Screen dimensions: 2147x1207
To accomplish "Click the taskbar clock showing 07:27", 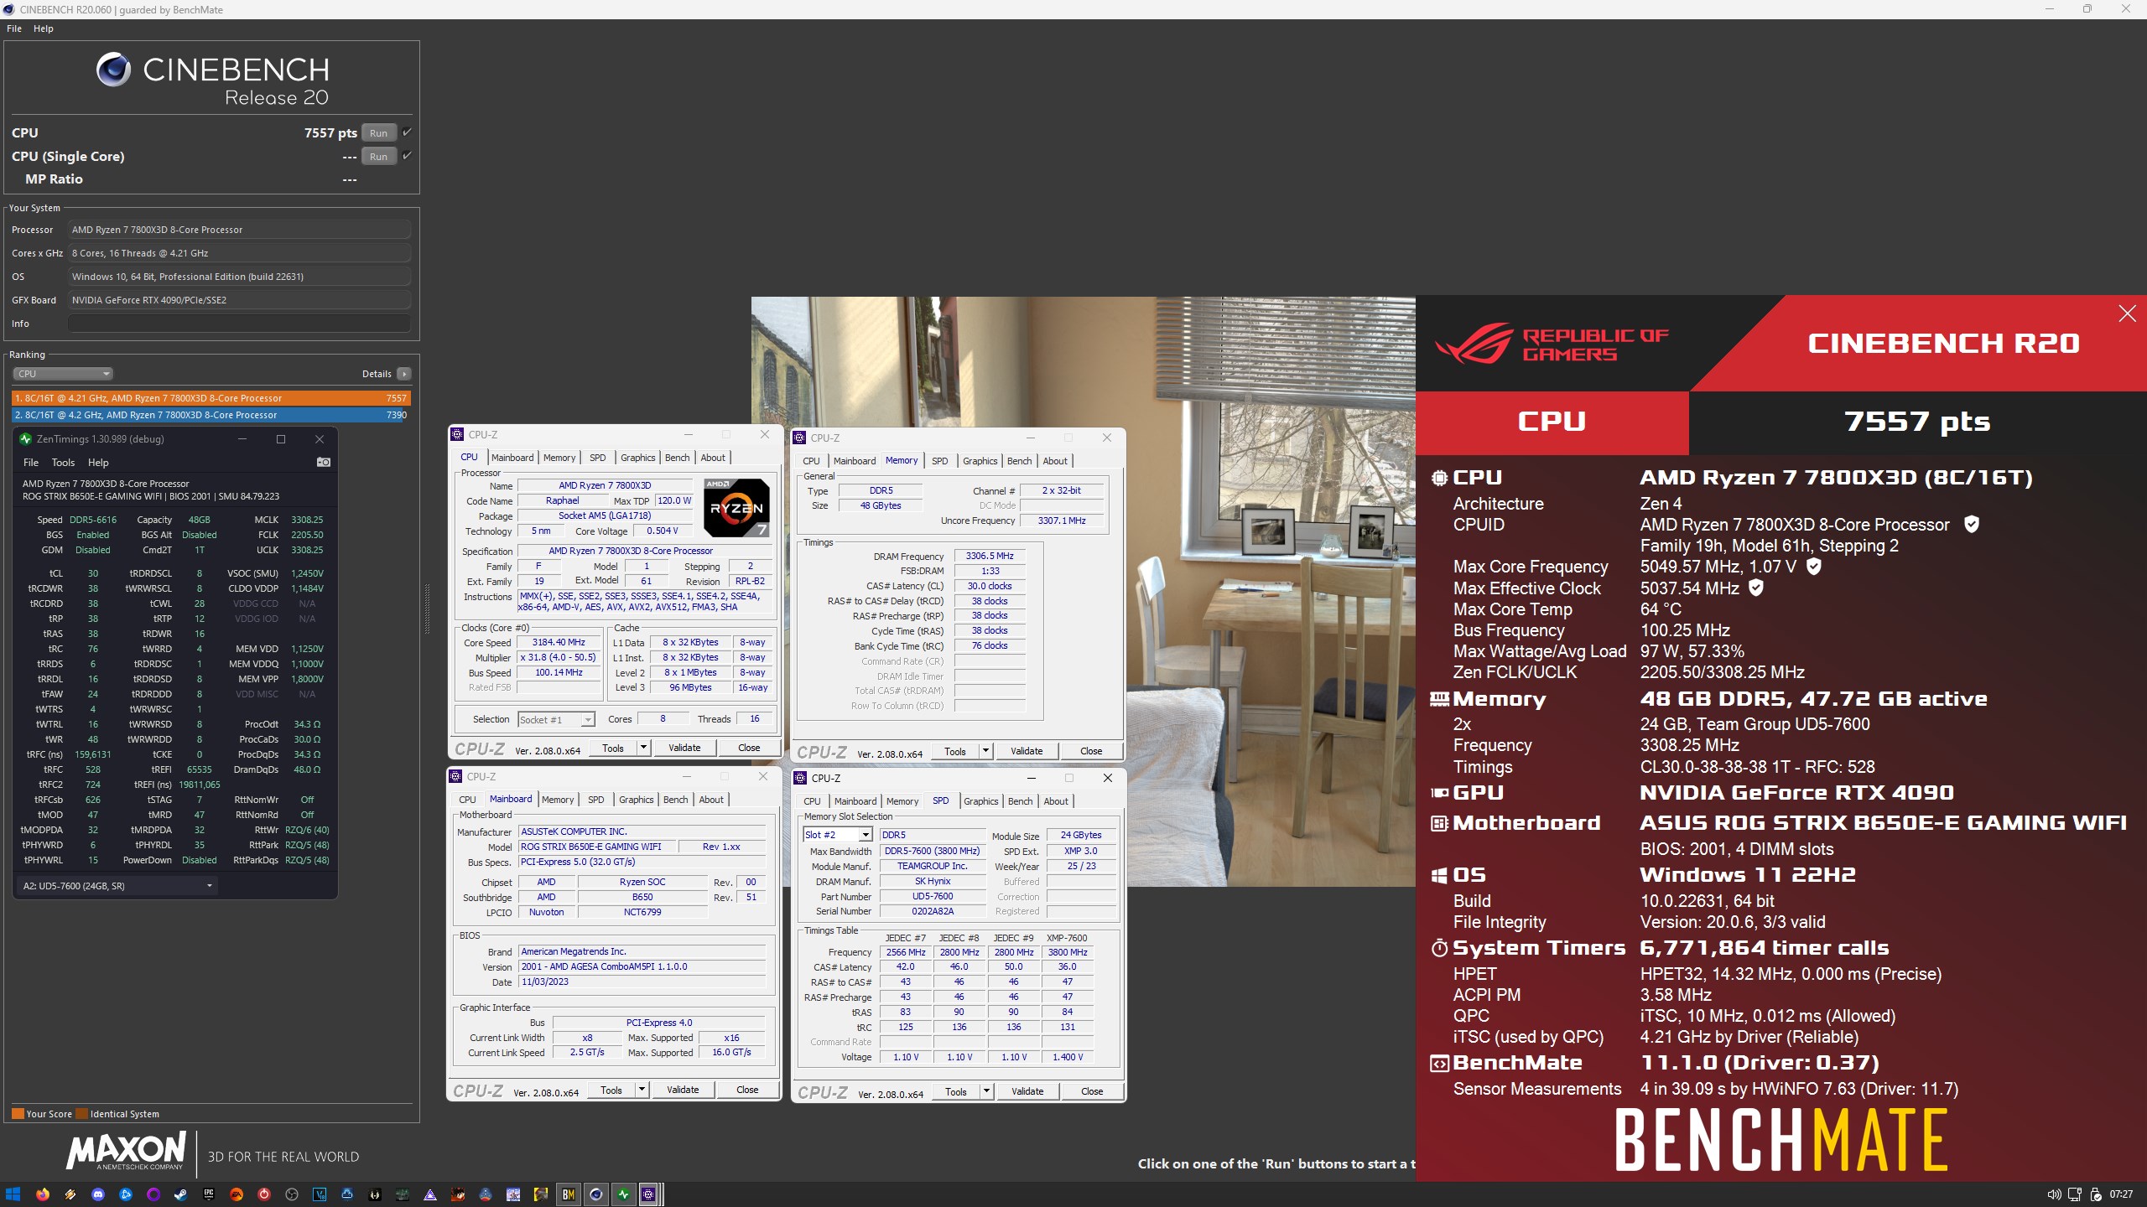I will coord(2121,1194).
